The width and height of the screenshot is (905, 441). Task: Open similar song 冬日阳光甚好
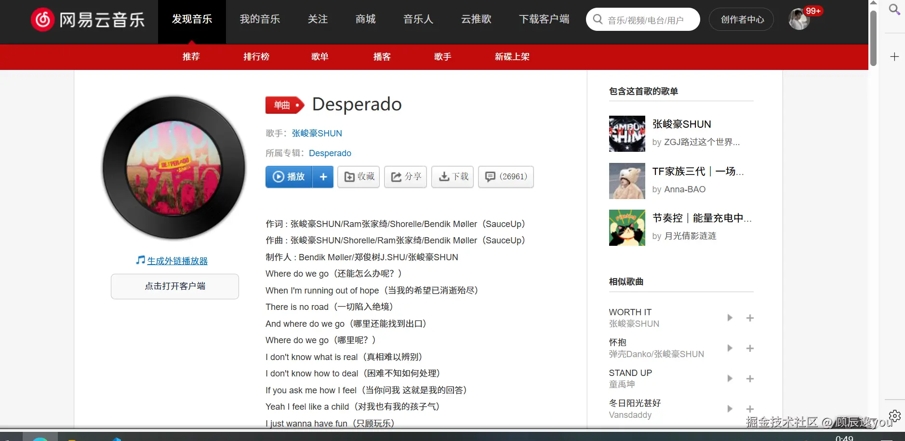pyautogui.click(x=635, y=403)
